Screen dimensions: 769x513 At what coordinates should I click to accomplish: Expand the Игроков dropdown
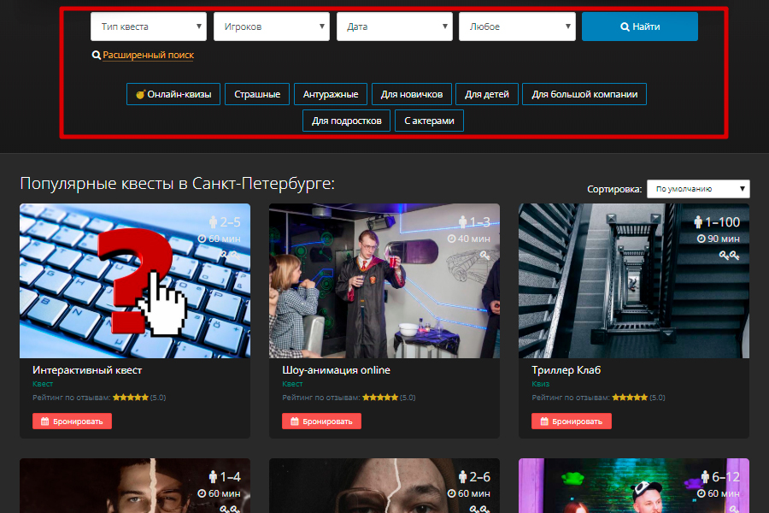271,27
